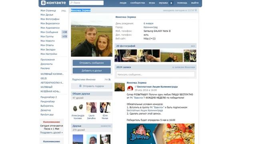The height and width of the screenshot is (144, 256).
Task: Open Моя Страница in sidebar
Action: pos(48,10)
